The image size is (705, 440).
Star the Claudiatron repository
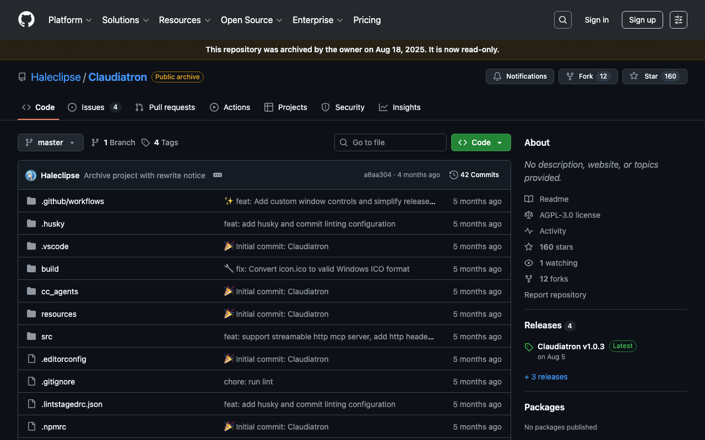coord(654,76)
